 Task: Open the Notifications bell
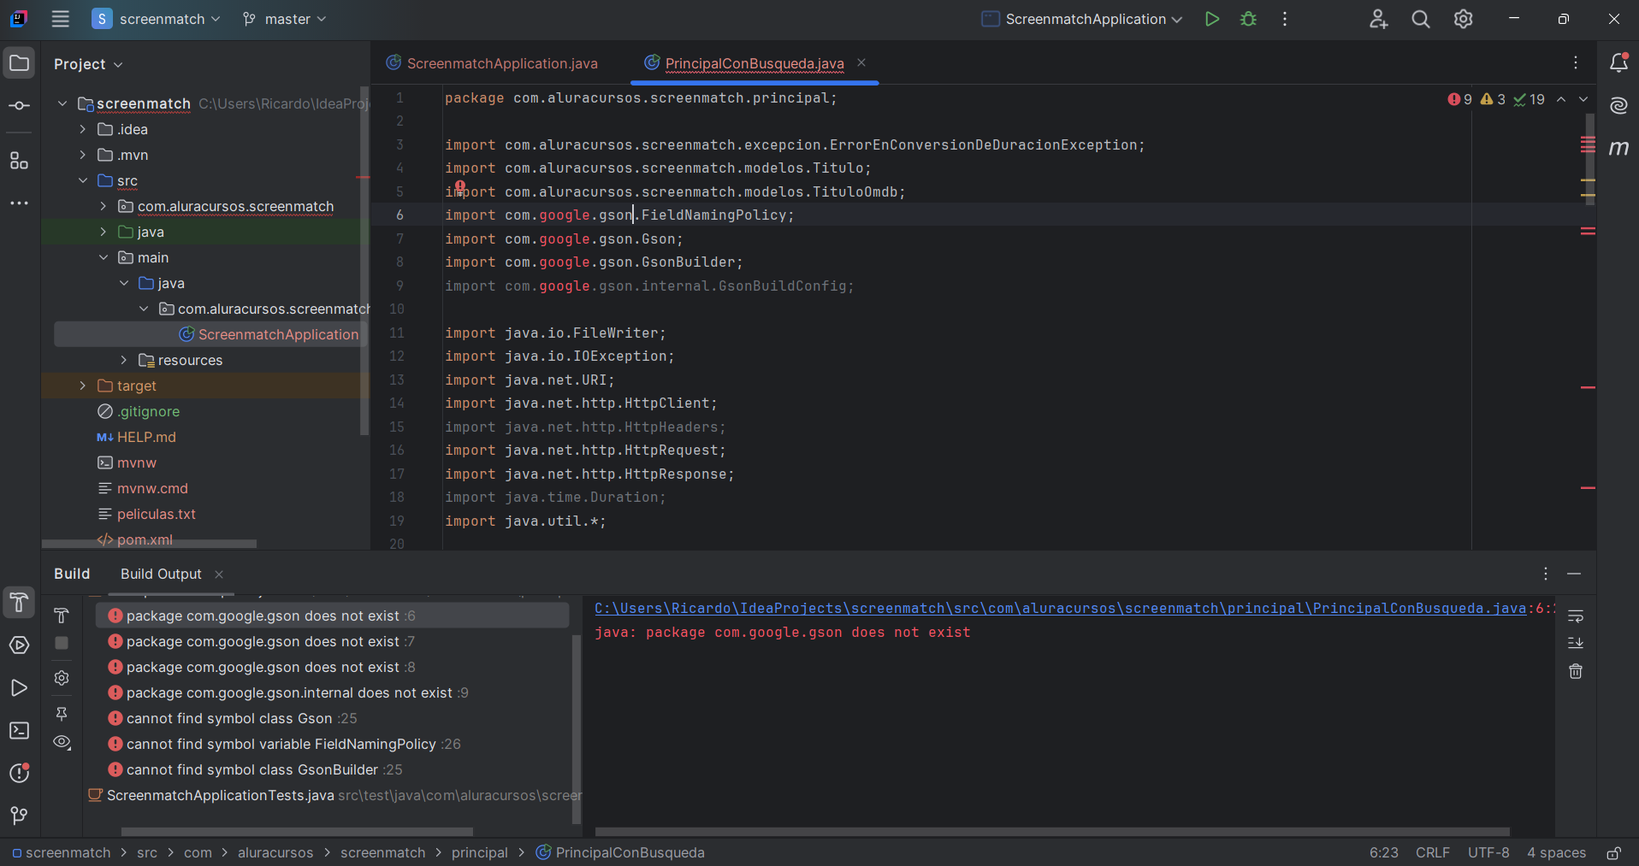[1618, 62]
